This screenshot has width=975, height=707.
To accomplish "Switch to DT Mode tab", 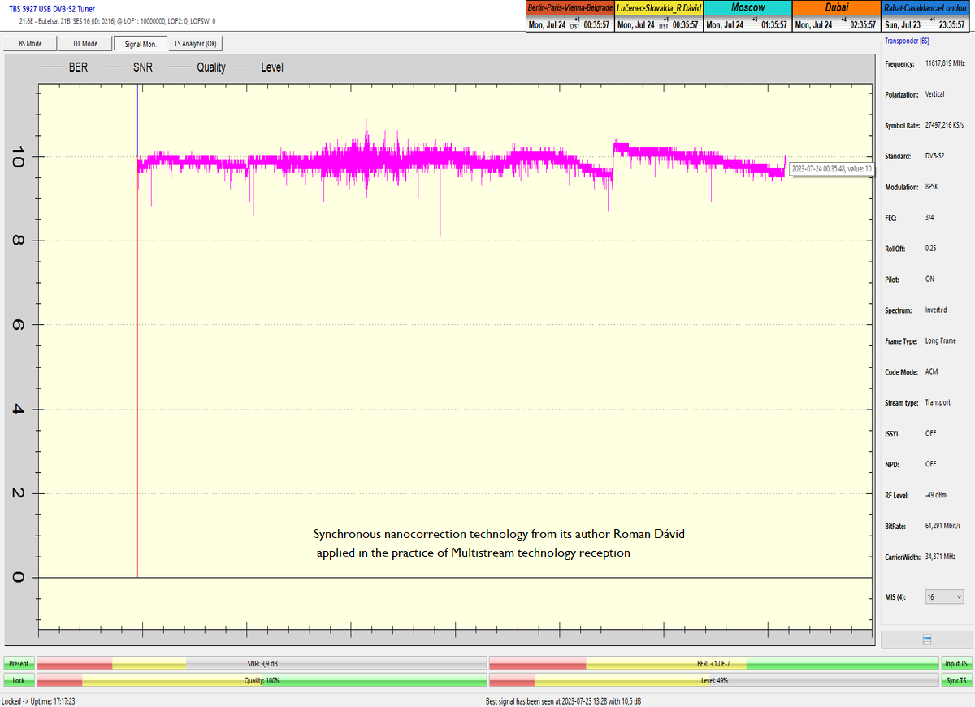I will click(x=84, y=44).
